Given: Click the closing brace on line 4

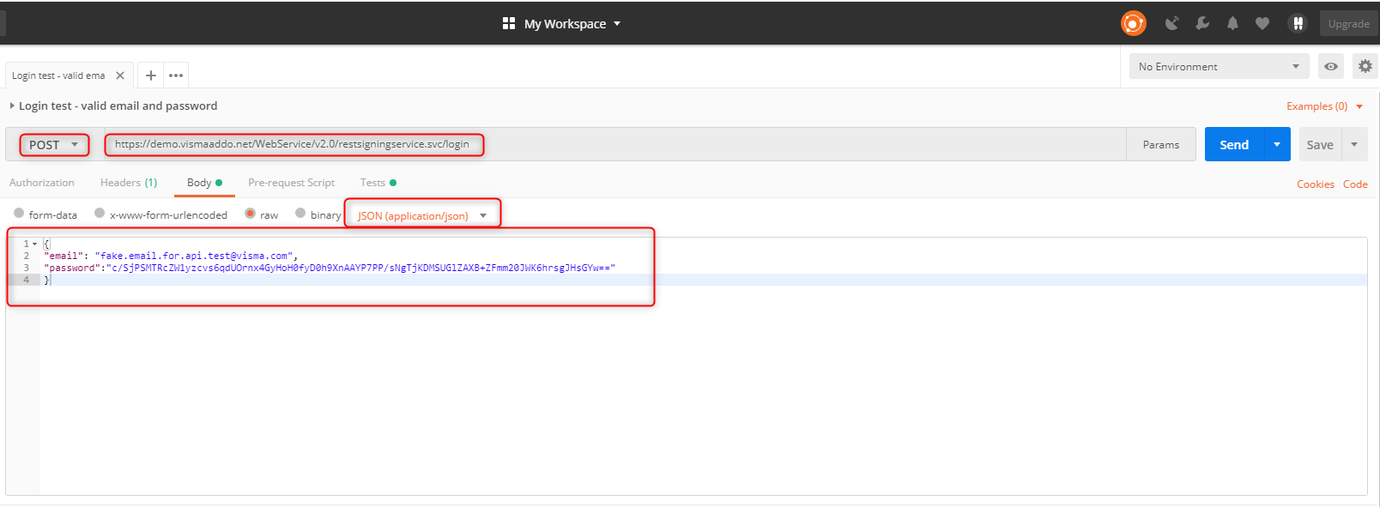Looking at the screenshot, I should click(46, 280).
